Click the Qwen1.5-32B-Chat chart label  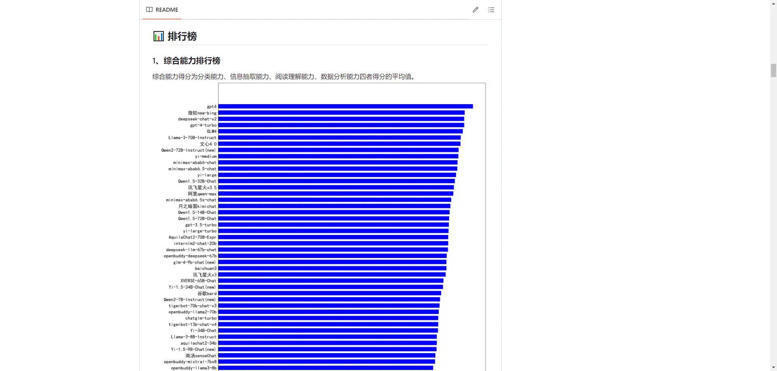[197, 181]
